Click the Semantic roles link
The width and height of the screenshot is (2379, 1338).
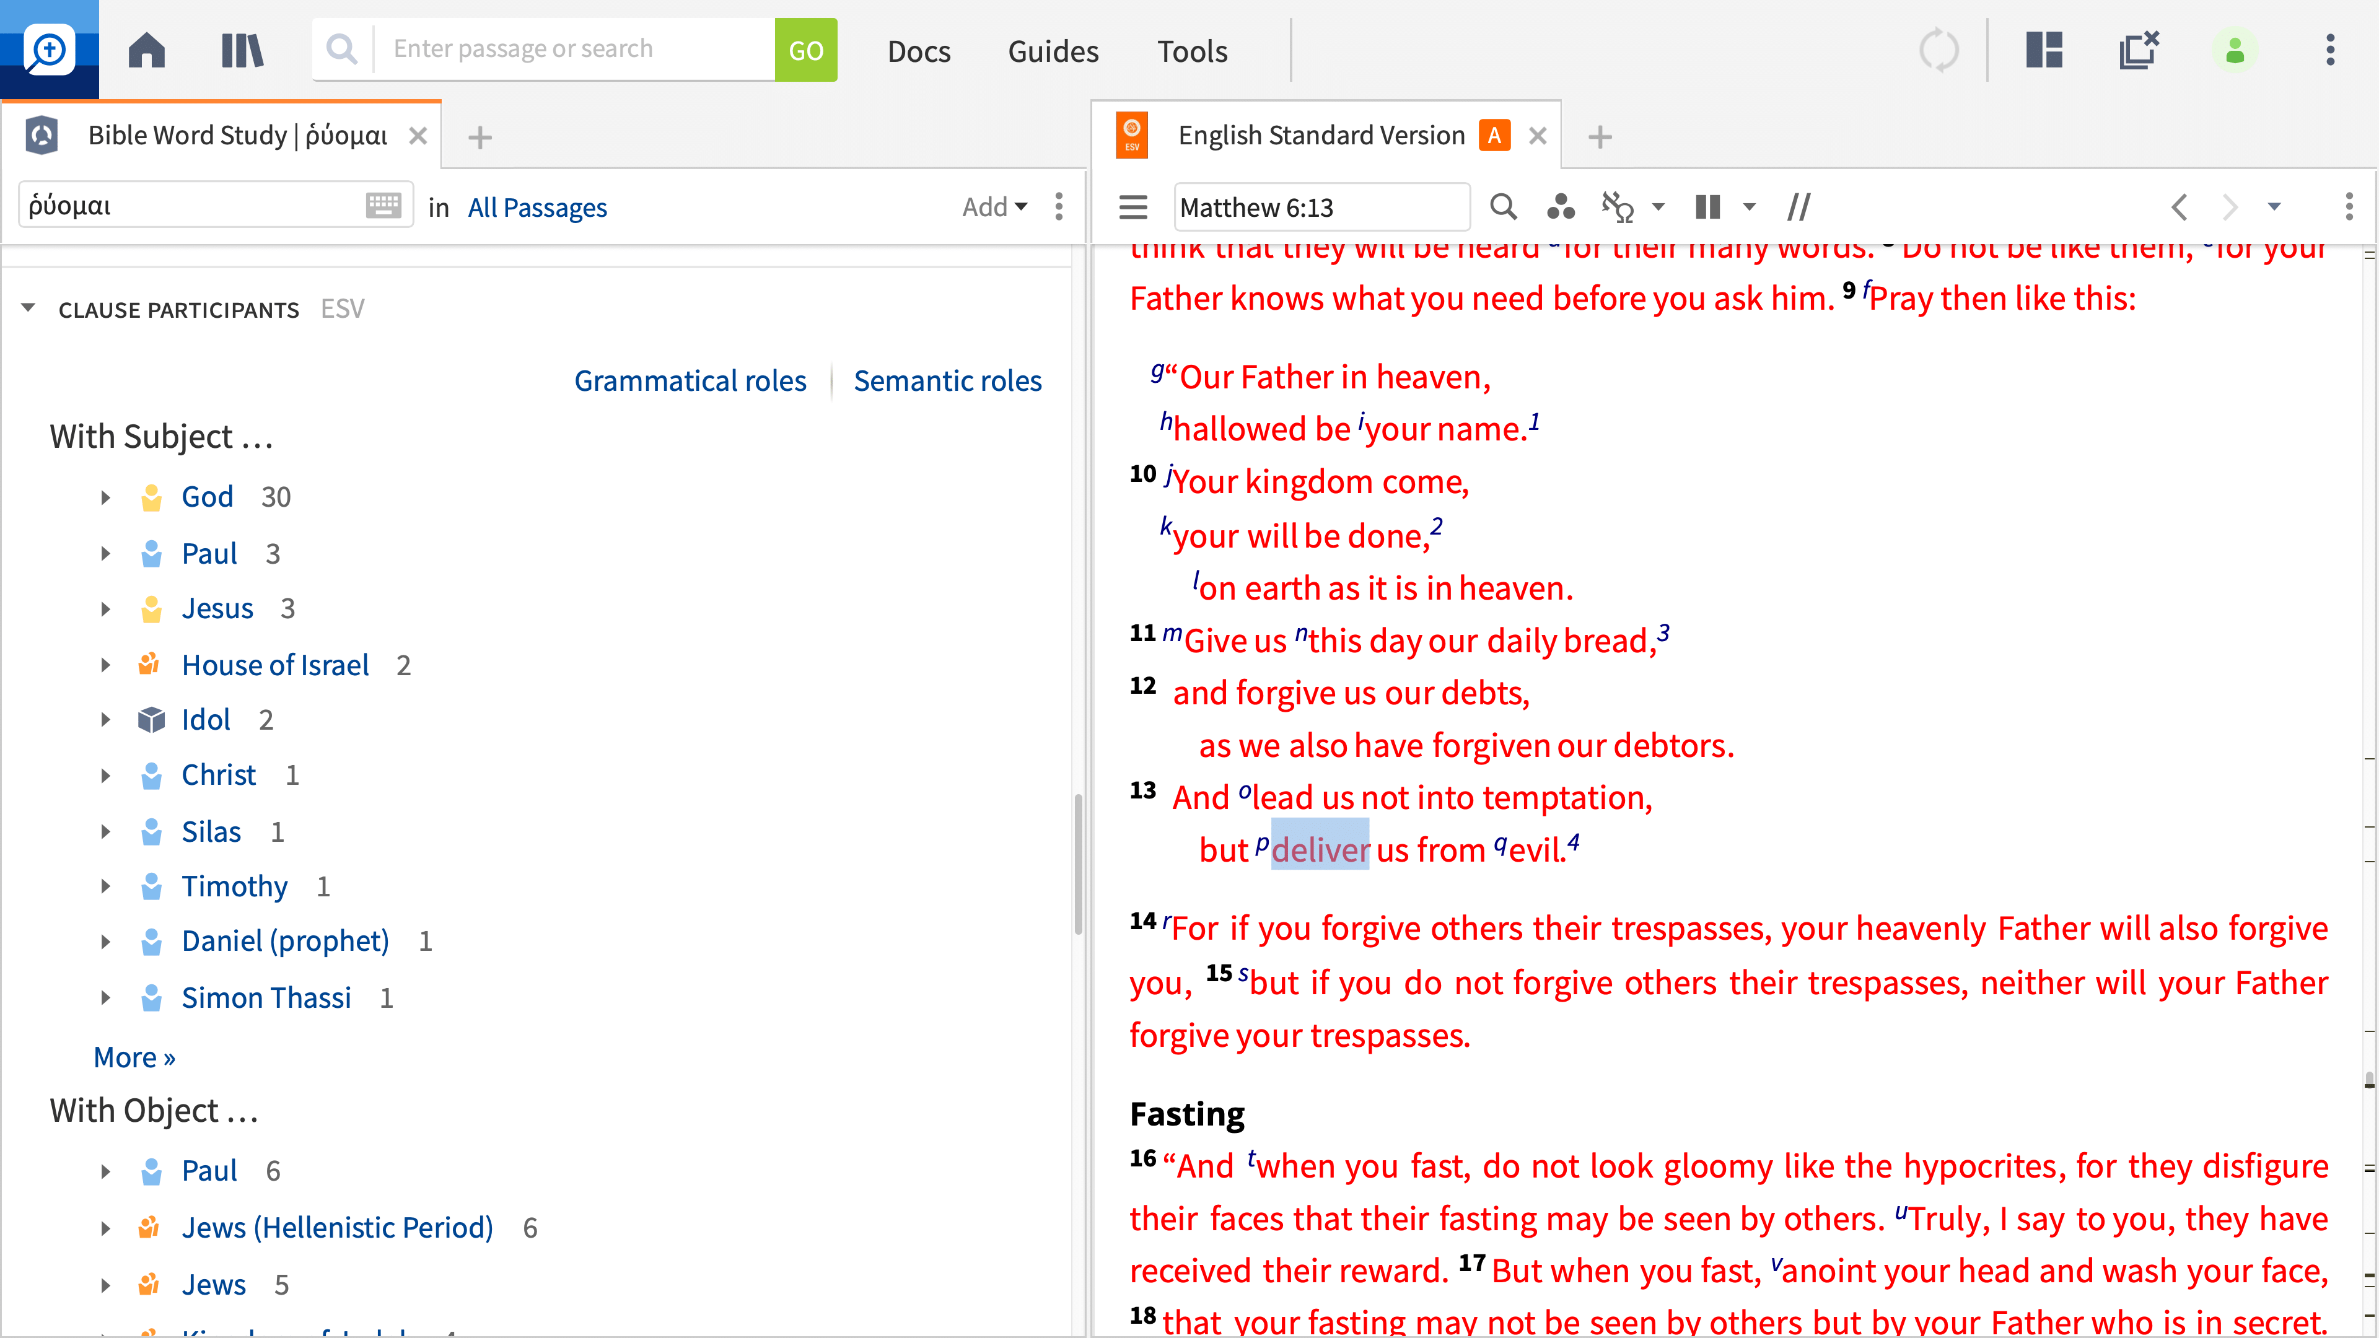tap(947, 380)
